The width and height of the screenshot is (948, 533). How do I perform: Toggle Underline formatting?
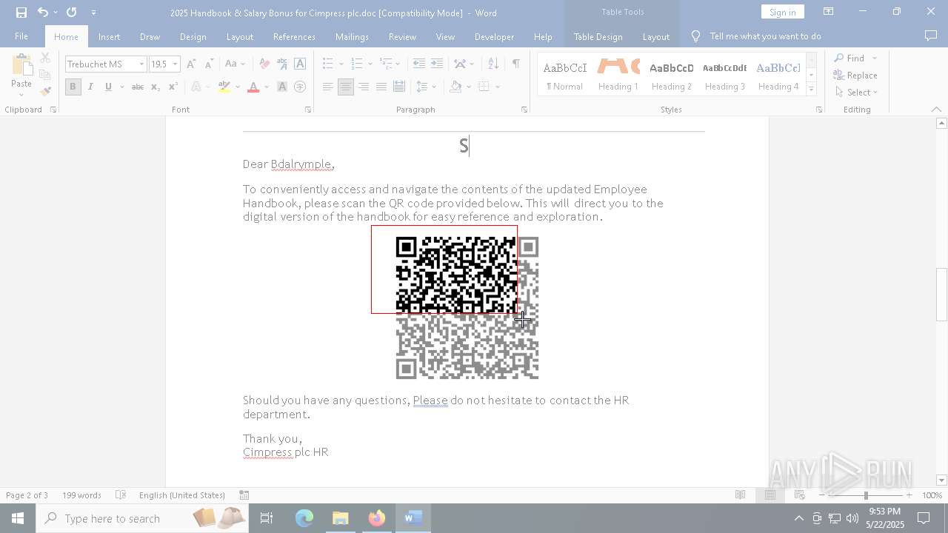point(108,87)
